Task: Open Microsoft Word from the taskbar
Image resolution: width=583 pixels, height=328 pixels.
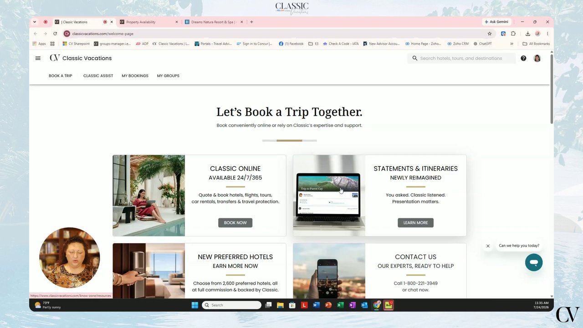Action: (316, 305)
